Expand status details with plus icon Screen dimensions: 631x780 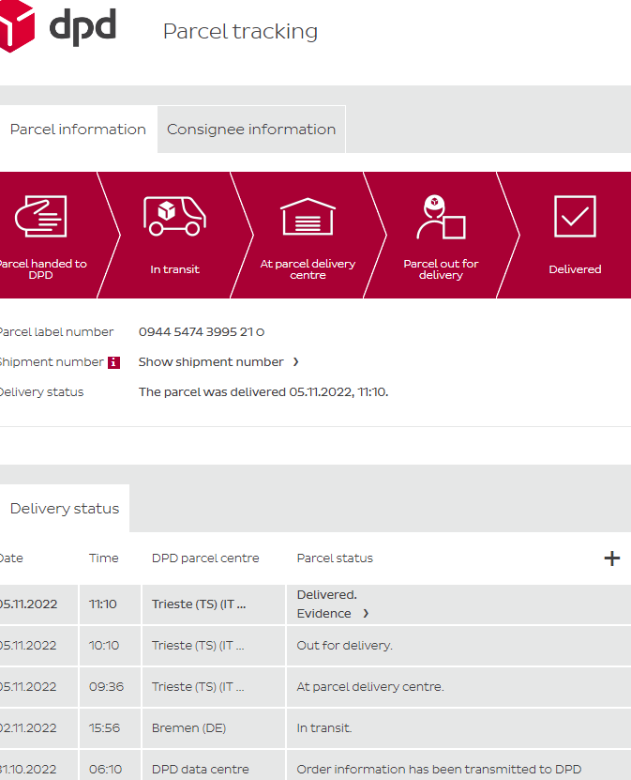pyautogui.click(x=611, y=558)
